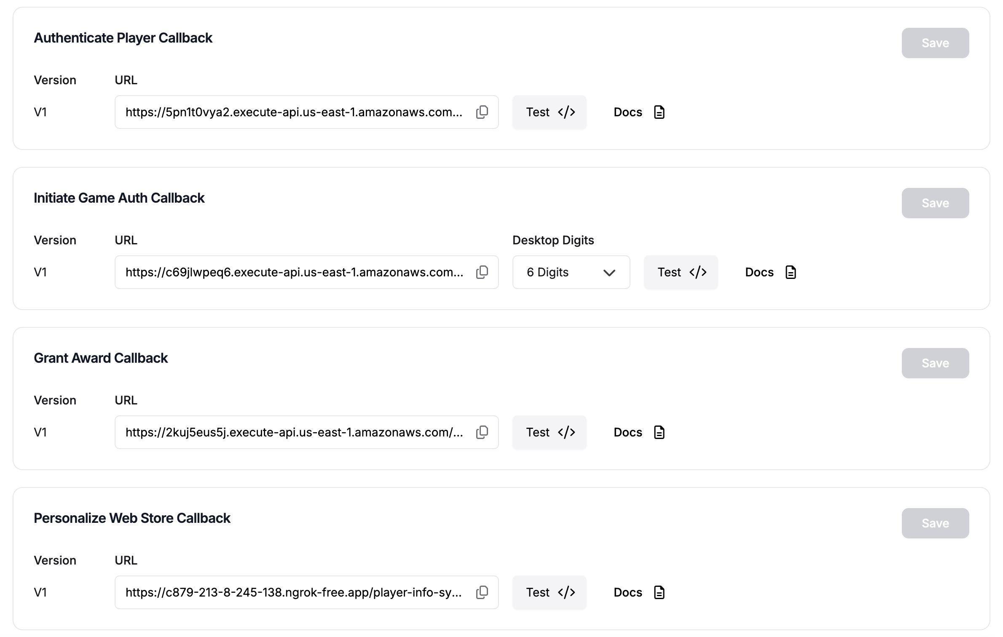1003x637 pixels.
Task: Test the Personalize Web Store Callback
Action: pyautogui.click(x=550, y=592)
